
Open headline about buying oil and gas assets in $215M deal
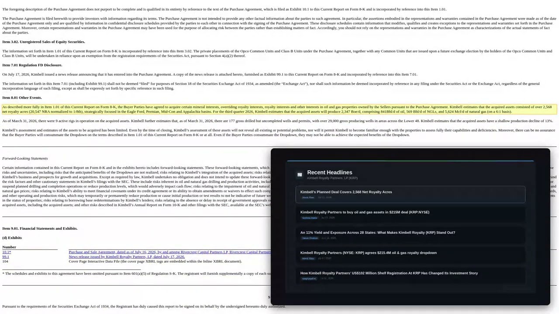[411, 215]
